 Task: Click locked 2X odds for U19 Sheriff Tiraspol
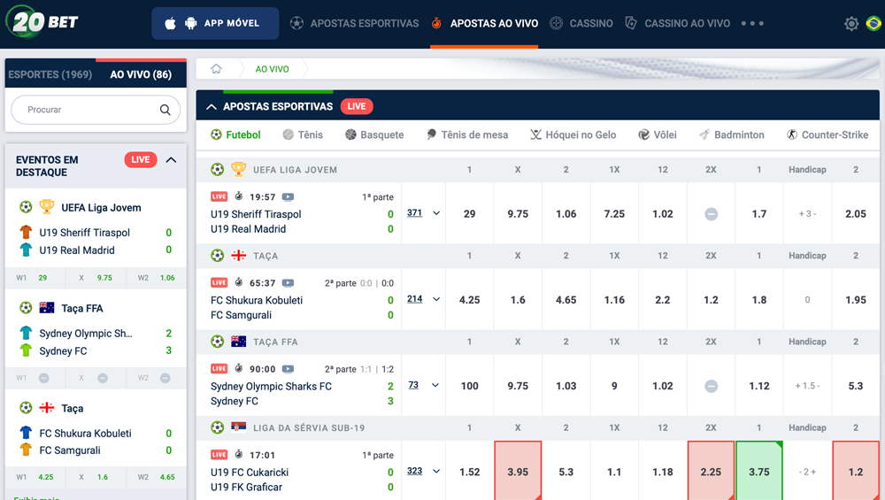pyautogui.click(x=712, y=214)
